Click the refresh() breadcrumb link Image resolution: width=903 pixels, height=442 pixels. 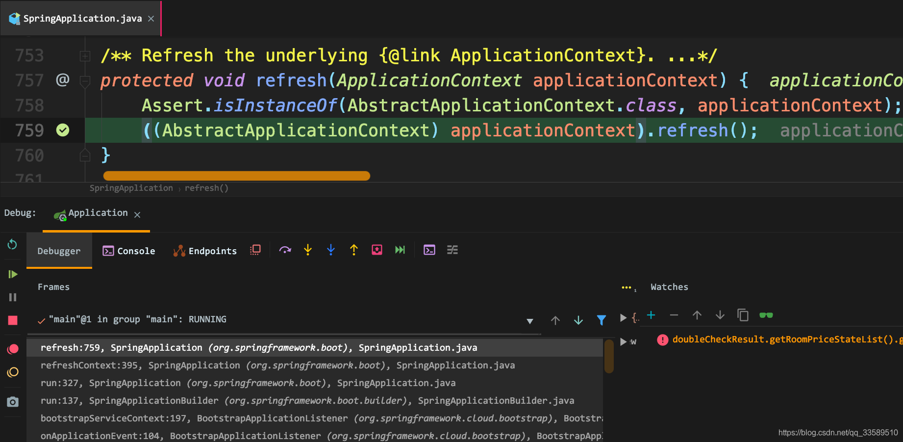206,188
